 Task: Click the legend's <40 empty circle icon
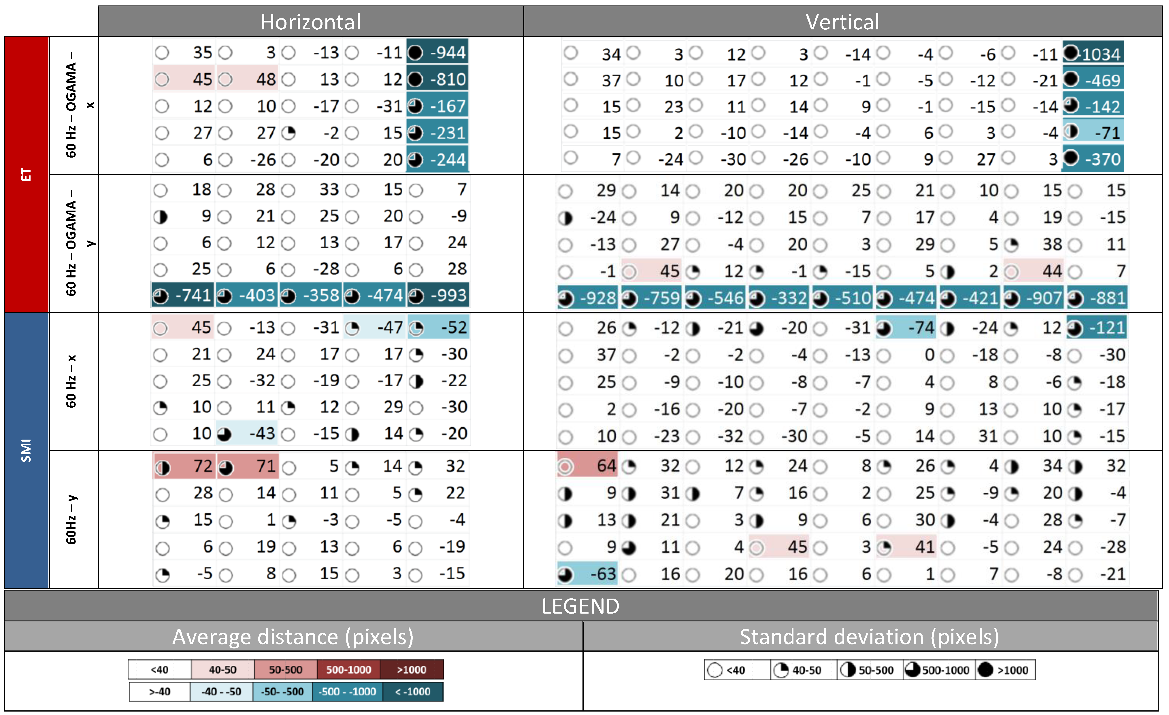click(714, 670)
